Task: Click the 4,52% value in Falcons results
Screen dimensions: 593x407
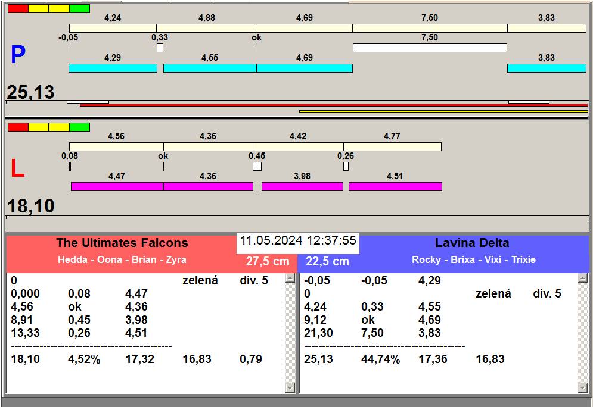Action: [84, 359]
